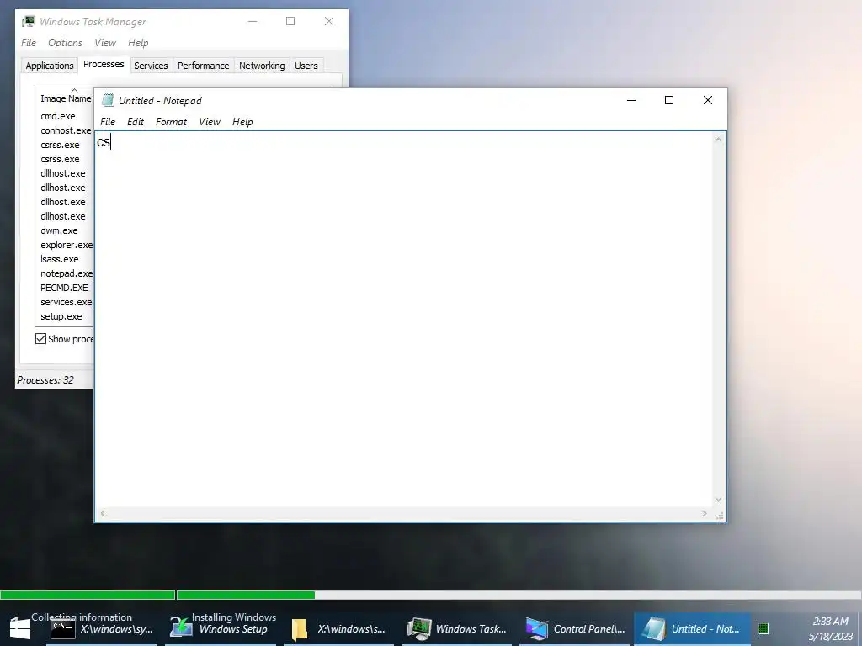
Task: Open the Windows Start button
Action: tap(20, 629)
